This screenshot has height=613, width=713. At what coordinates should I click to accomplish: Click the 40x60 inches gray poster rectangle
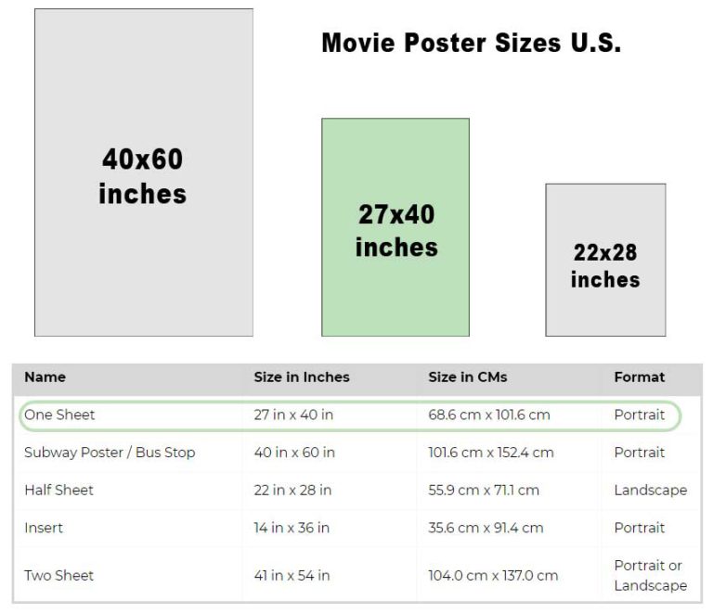coord(144,172)
